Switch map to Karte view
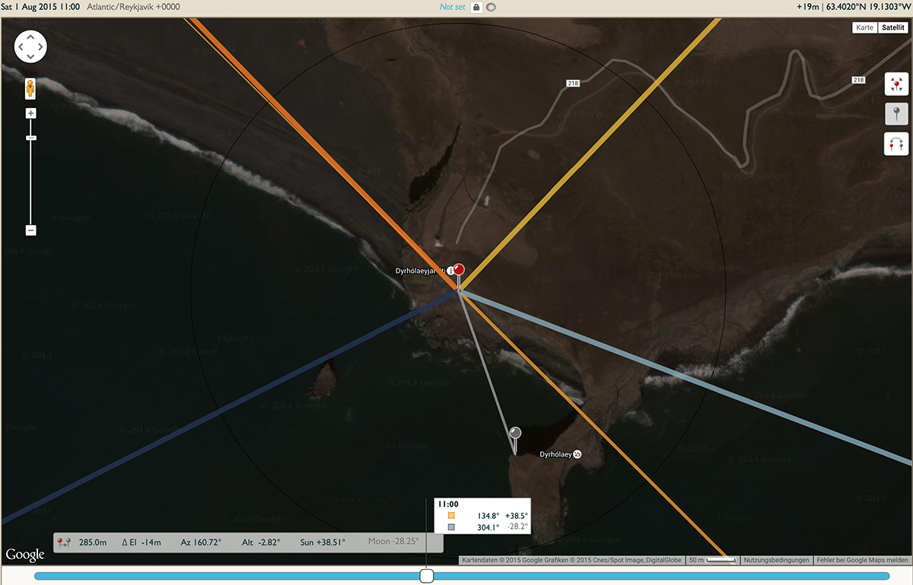 (x=864, y=27)
